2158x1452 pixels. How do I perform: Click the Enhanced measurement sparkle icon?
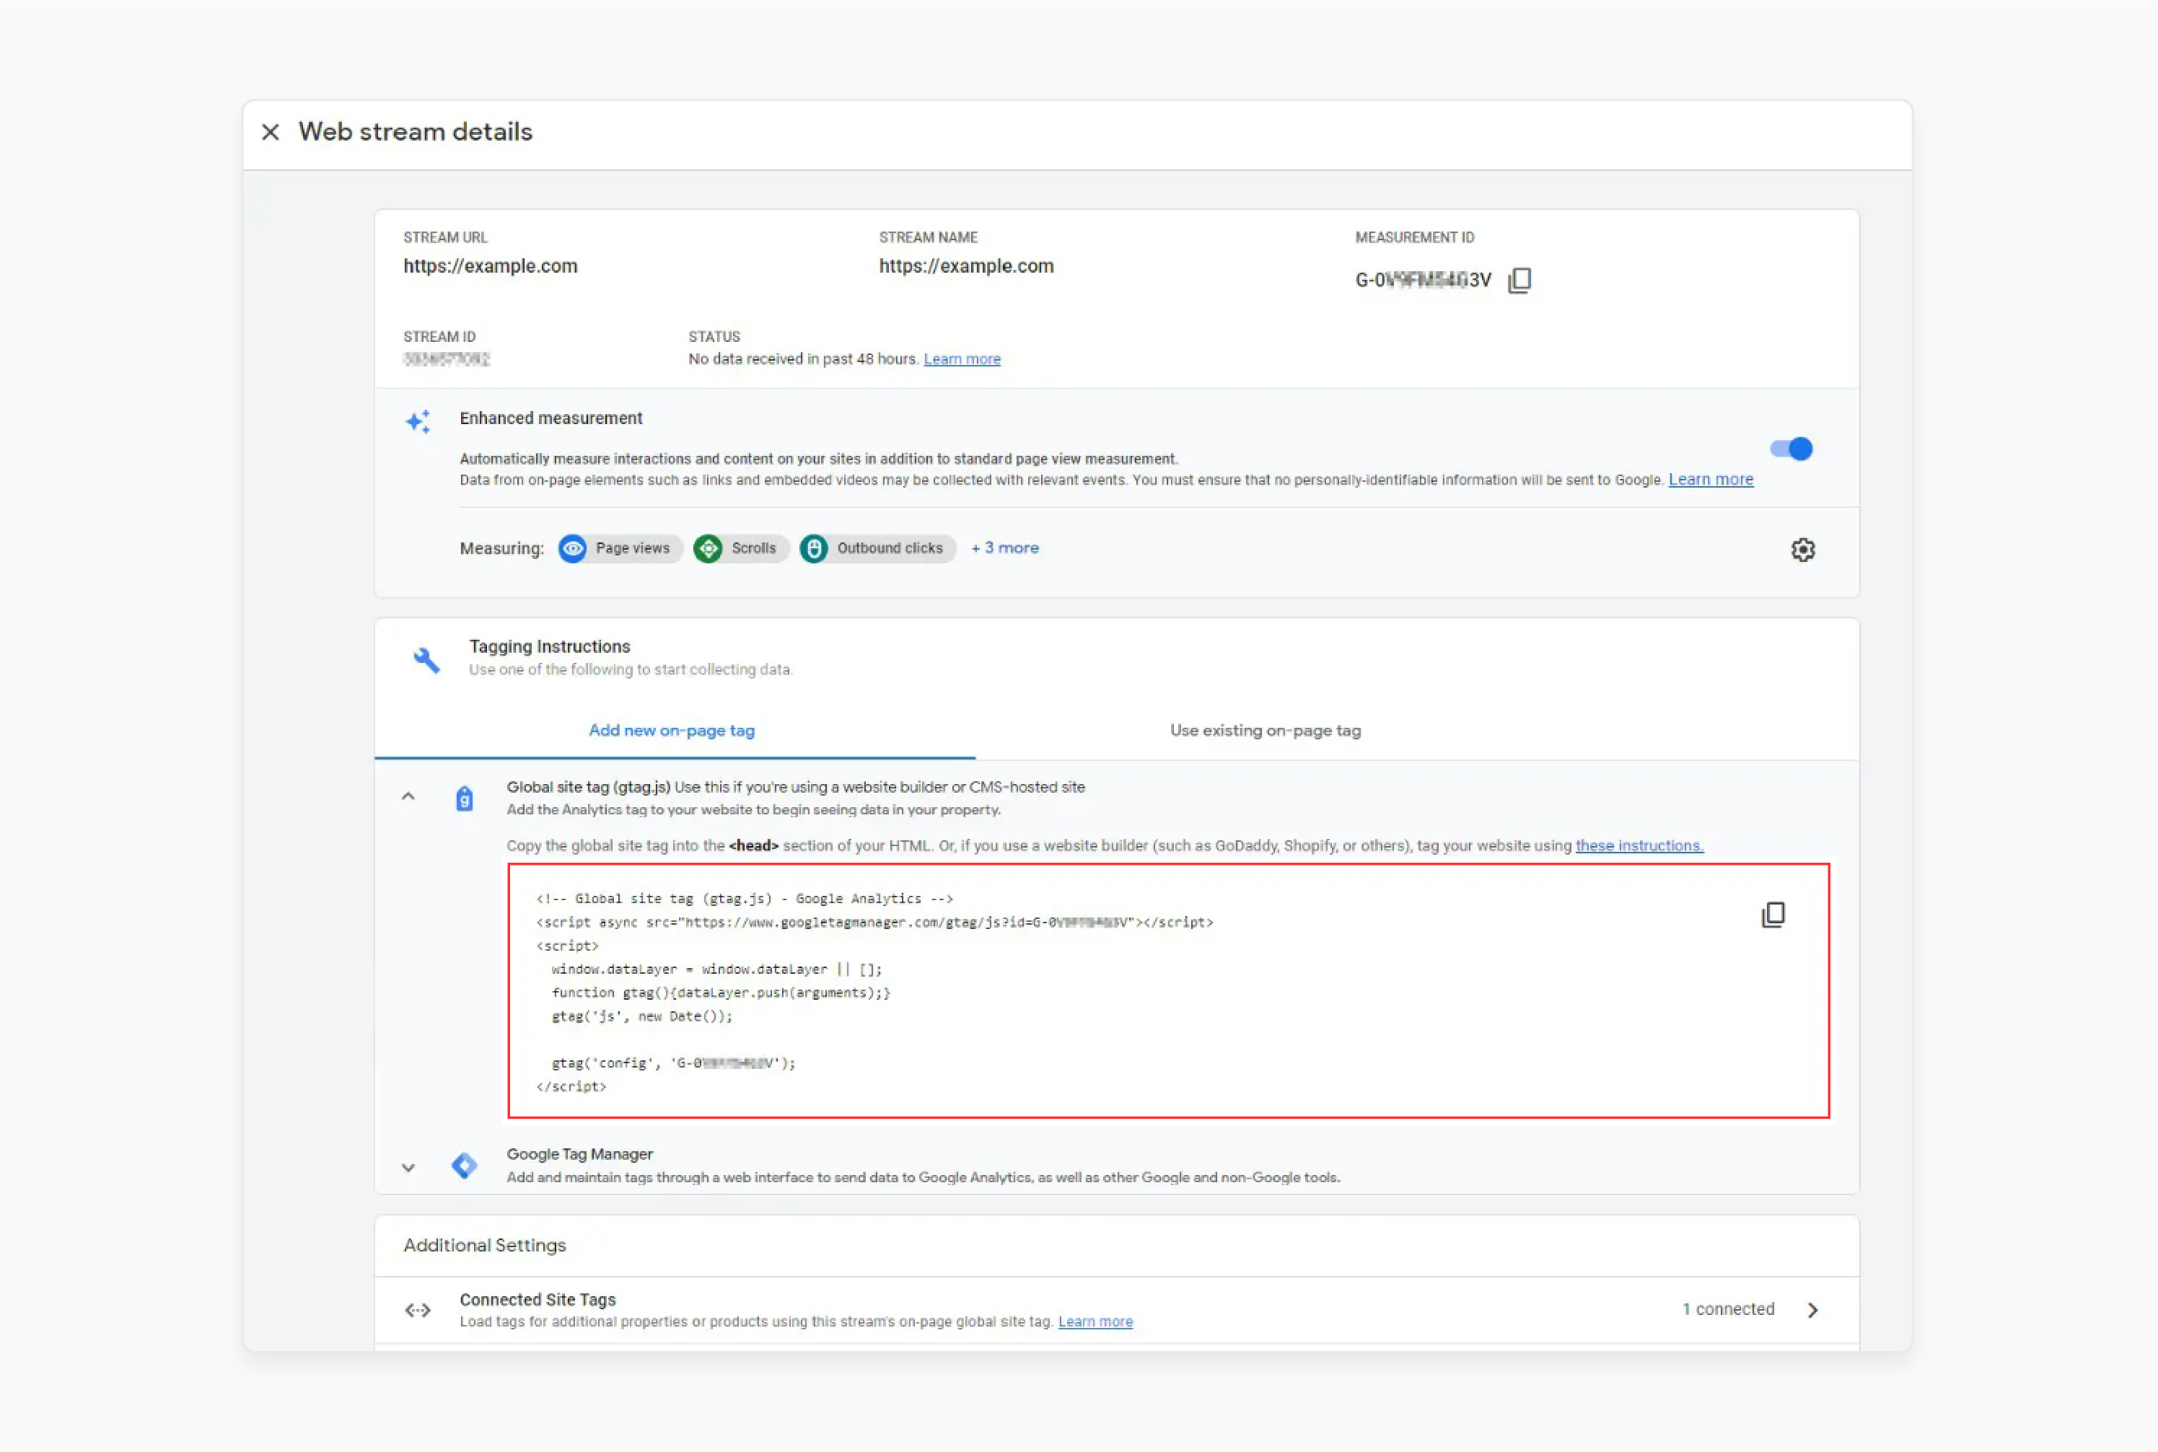[418, 421]
